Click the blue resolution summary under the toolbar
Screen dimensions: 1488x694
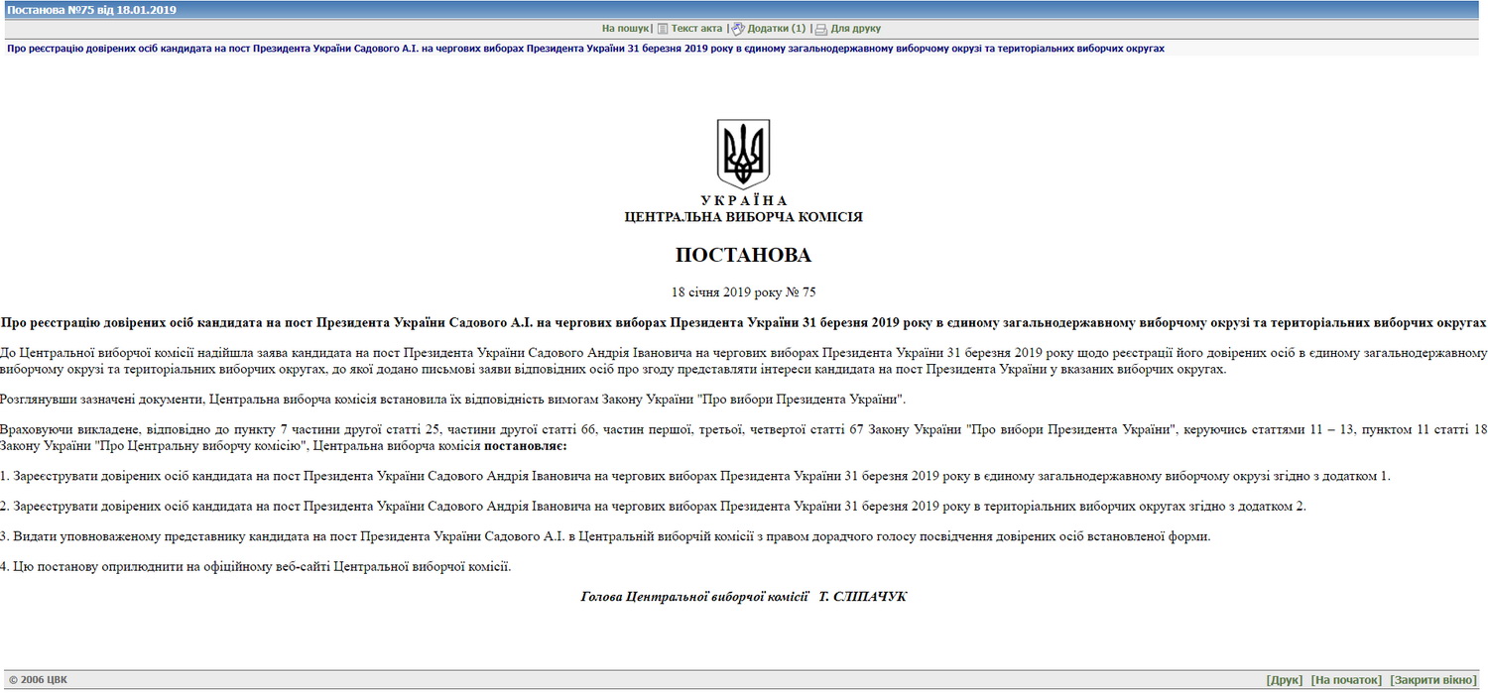[585, 48]
